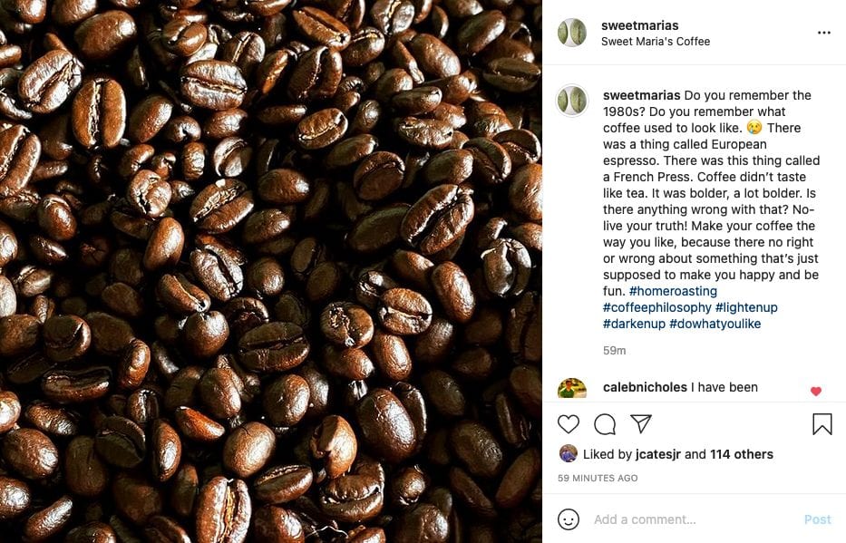The height and width of the screenshot is (543, 846).
Task: Click the coffee beans photo
Action: (271, 271)
